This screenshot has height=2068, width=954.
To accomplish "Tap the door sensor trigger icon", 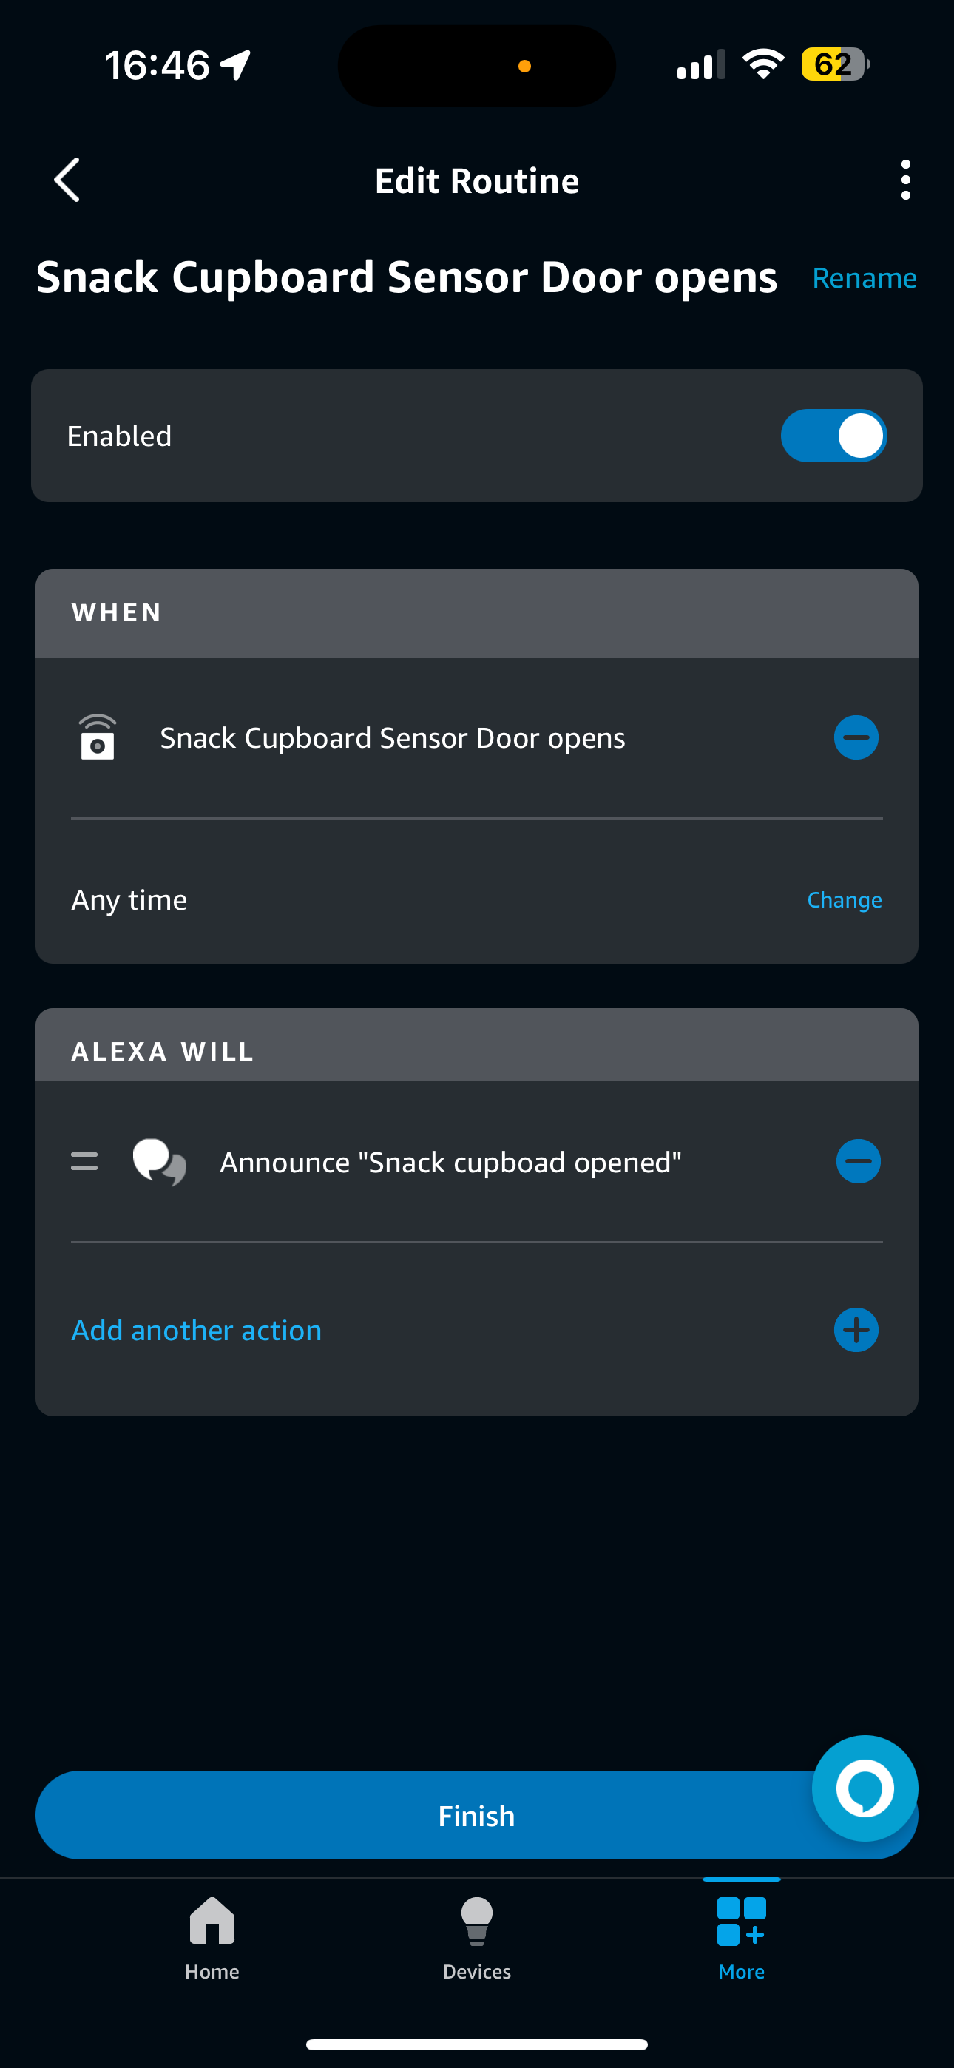I will tap(97, 737).
